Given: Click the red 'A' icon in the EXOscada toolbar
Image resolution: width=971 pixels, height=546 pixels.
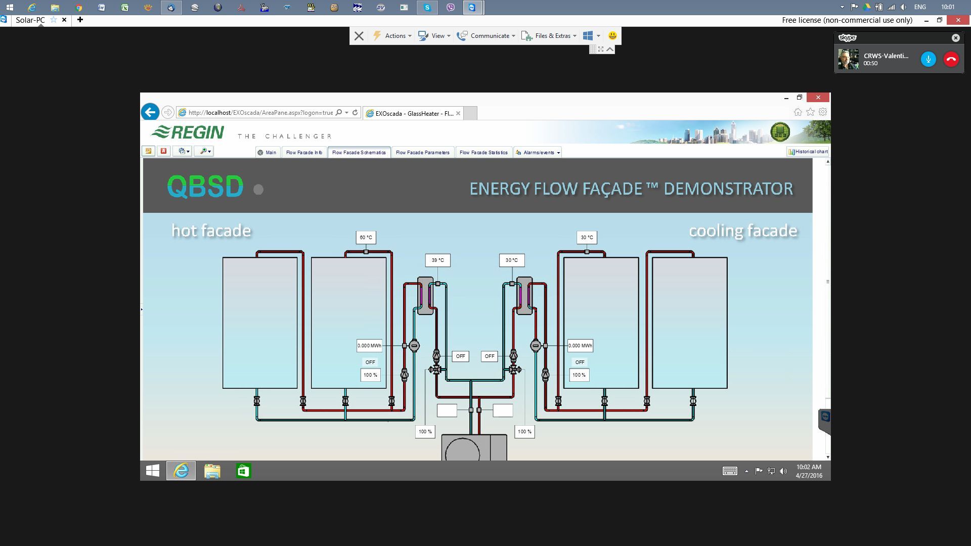Looking at the screenshot, I should (x=163, y=151).
